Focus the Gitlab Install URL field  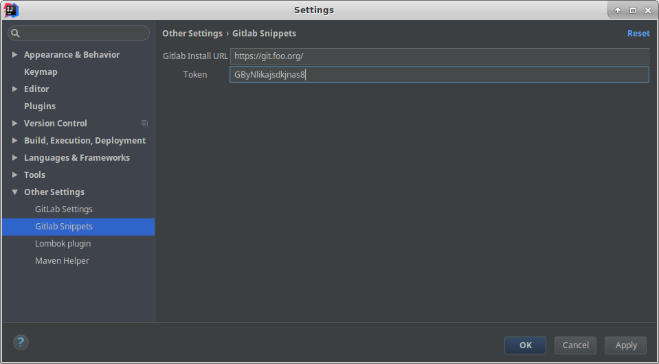pyautogui.click(x=439, y=56)
